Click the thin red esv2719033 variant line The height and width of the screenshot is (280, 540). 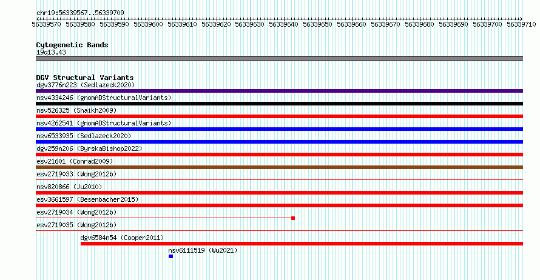click(279, 179)
